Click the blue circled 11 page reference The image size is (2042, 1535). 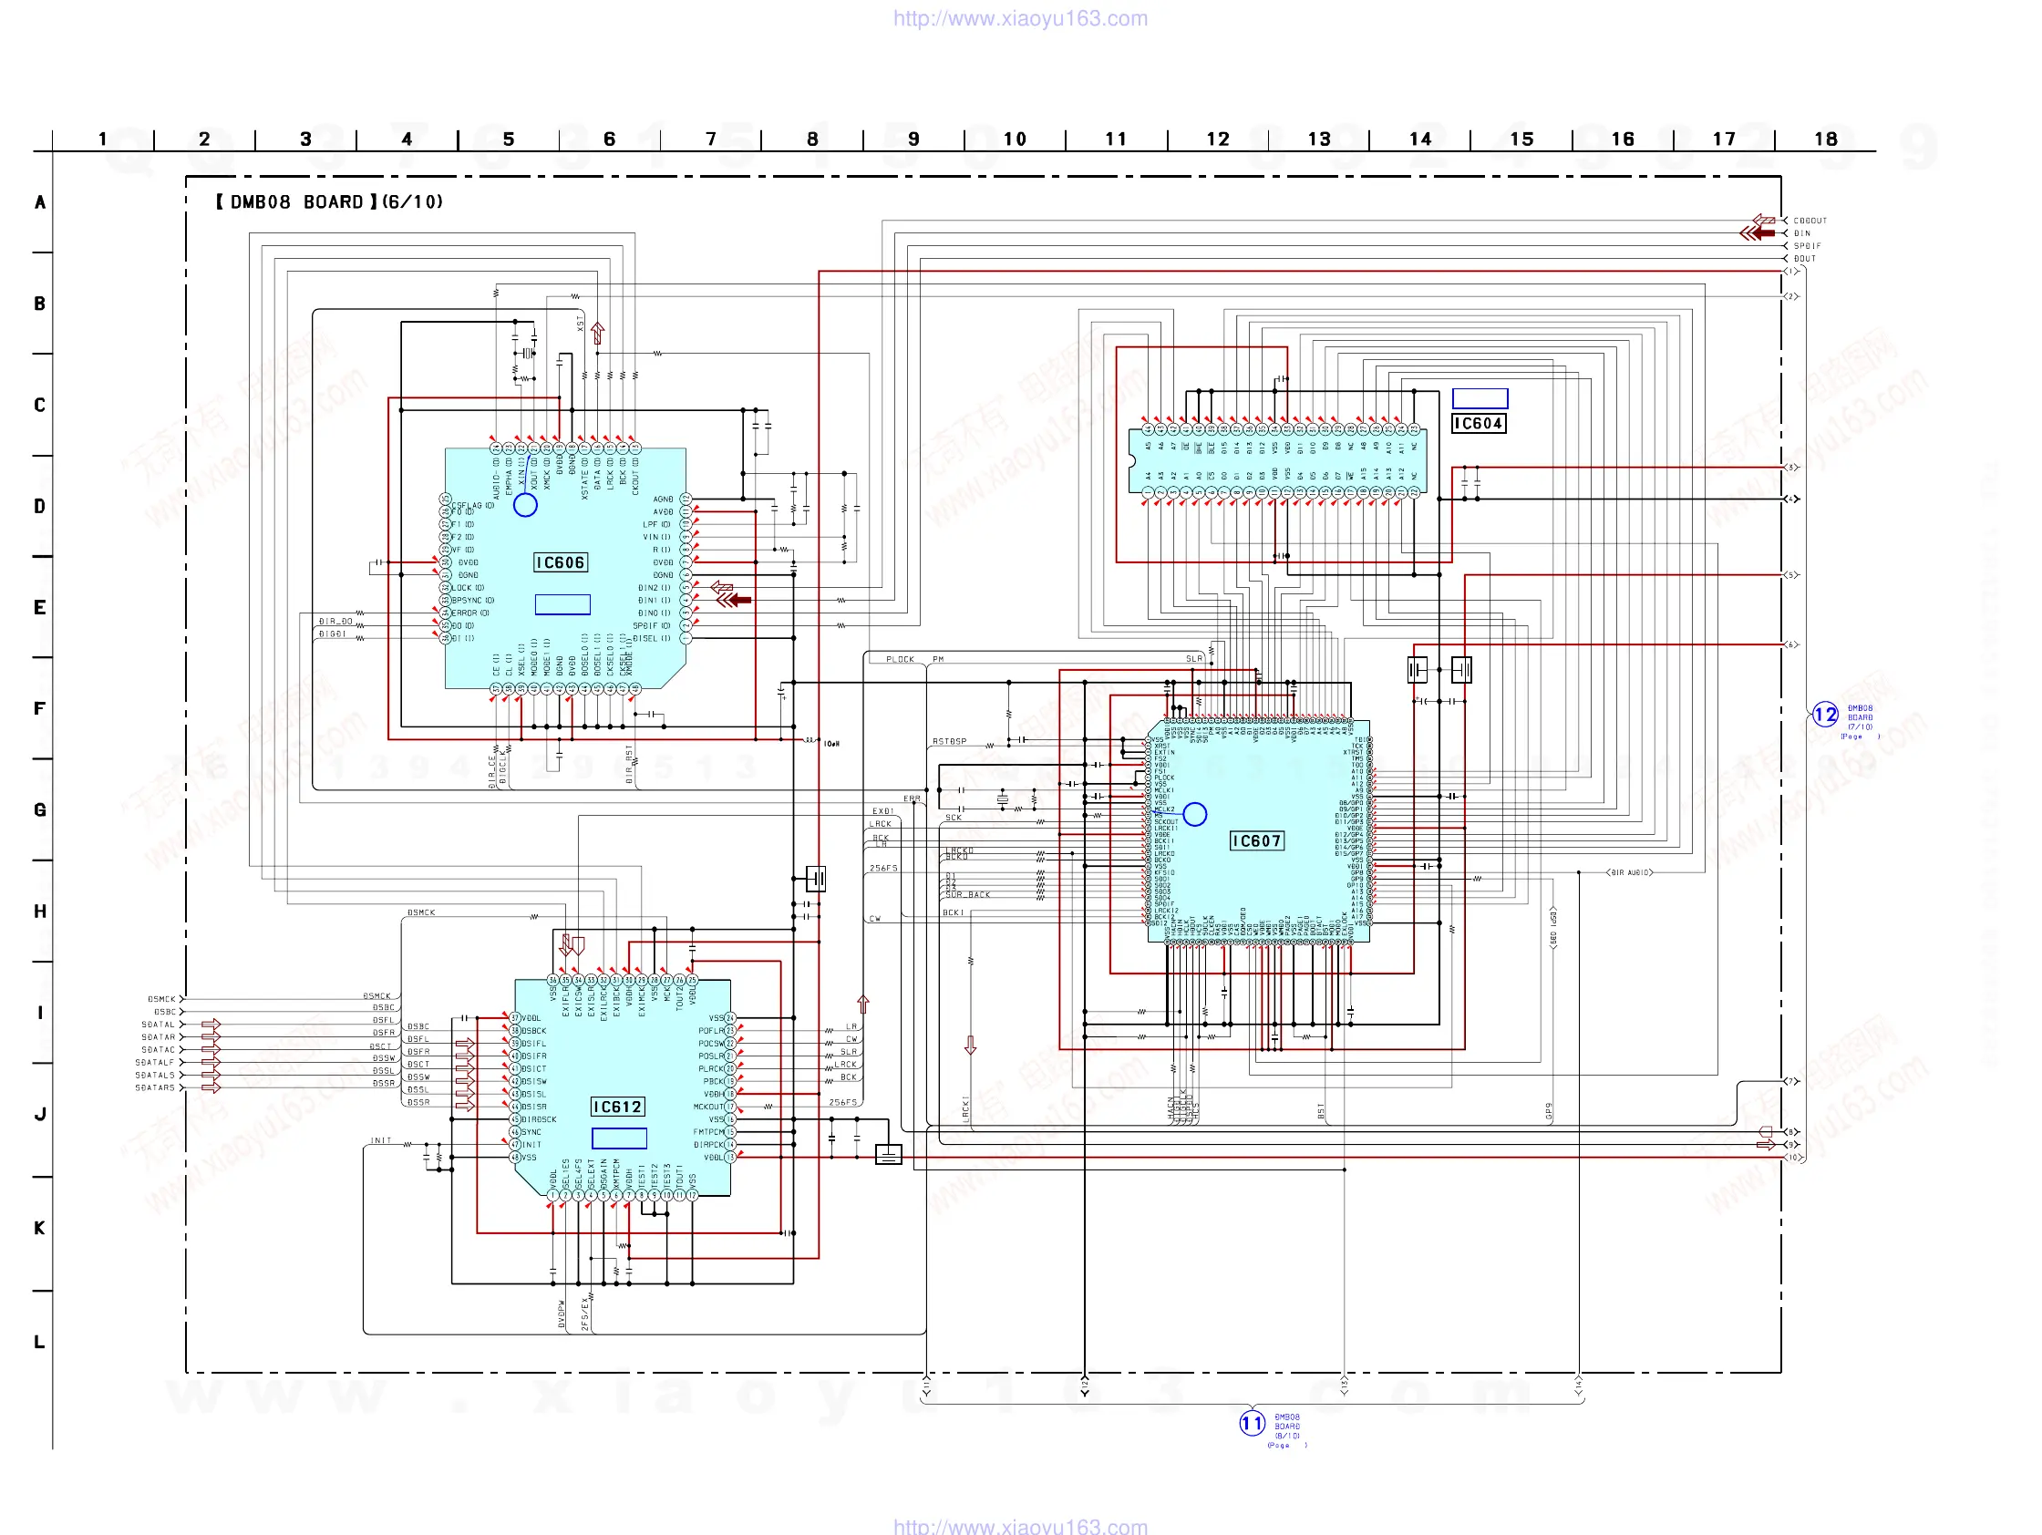[x=1252, y=1422]
